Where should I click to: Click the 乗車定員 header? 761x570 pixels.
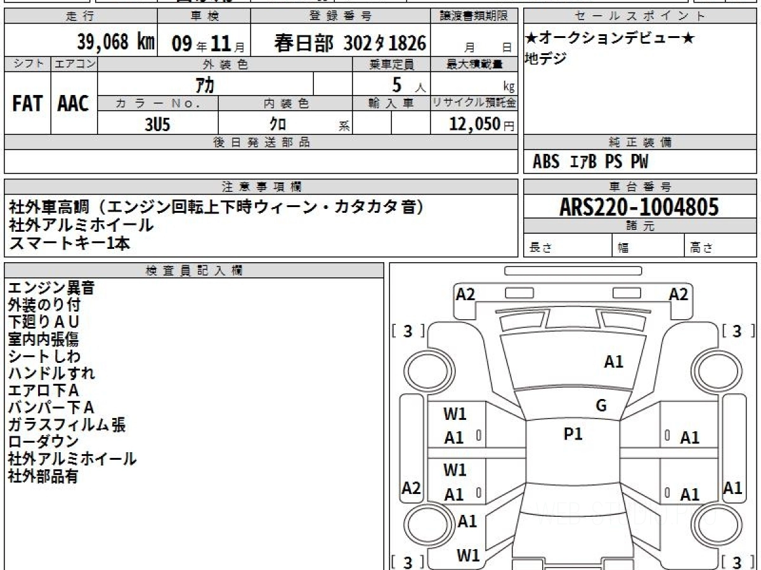[x=391, y=64]
